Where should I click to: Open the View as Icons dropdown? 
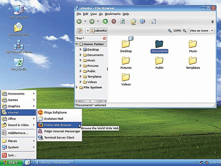pos(201,31)
